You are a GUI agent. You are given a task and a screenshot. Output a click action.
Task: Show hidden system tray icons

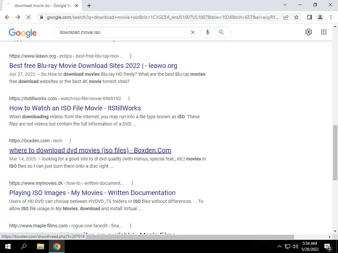pos(279,246)
